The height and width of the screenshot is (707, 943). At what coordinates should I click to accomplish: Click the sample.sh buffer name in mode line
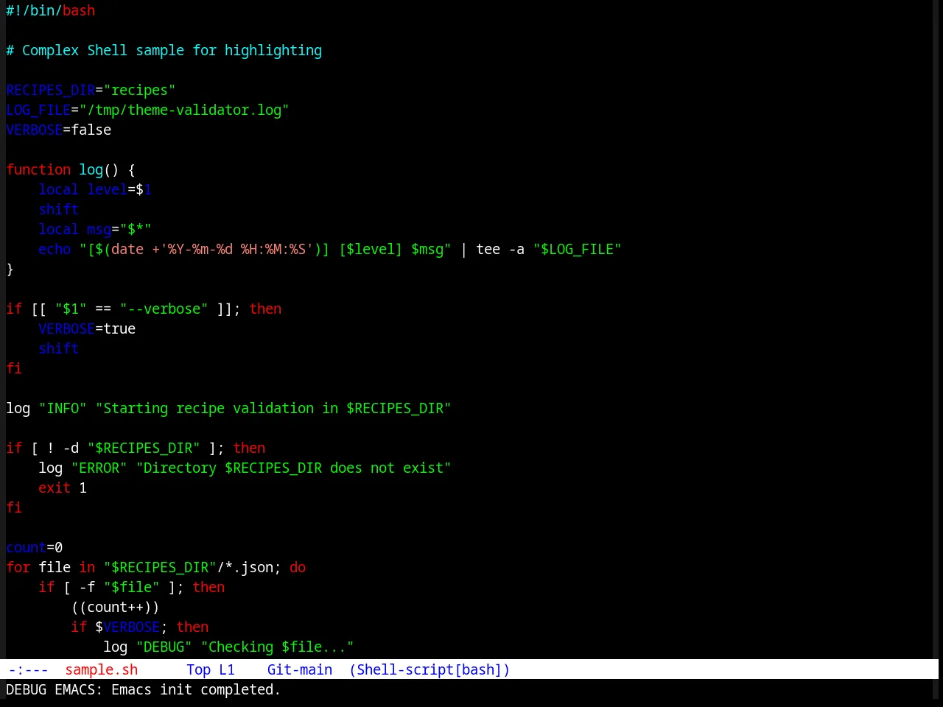coord(102,669)
